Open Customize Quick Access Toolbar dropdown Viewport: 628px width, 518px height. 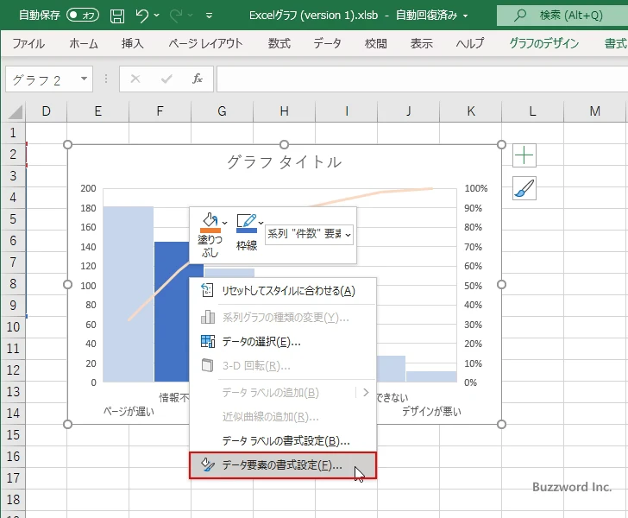click(x=209, y=16)
